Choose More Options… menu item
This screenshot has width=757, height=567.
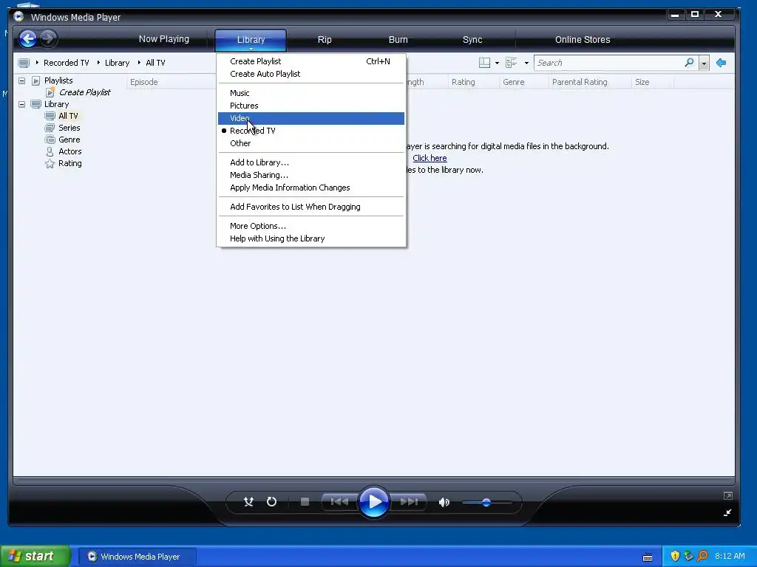coord(311,226)
